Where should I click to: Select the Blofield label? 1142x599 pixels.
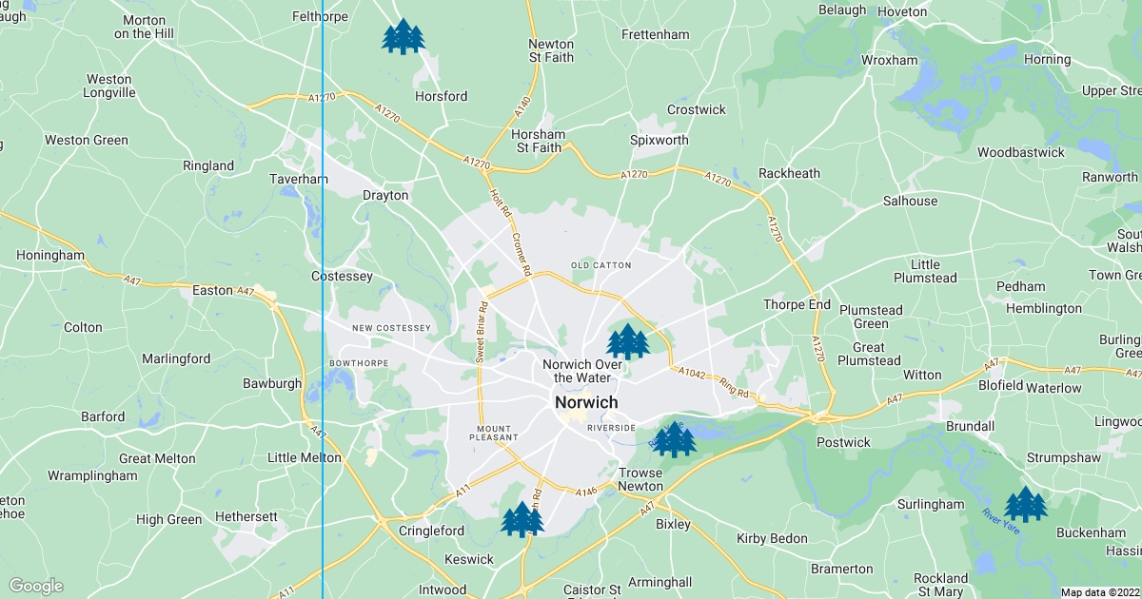pyautogui.click(x=1001, y=386)
